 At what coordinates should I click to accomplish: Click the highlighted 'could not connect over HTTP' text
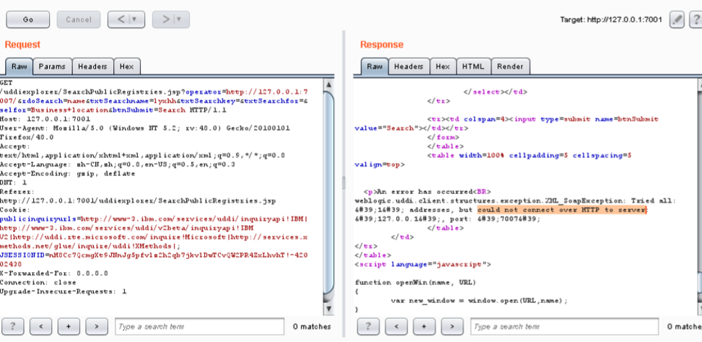562,210
